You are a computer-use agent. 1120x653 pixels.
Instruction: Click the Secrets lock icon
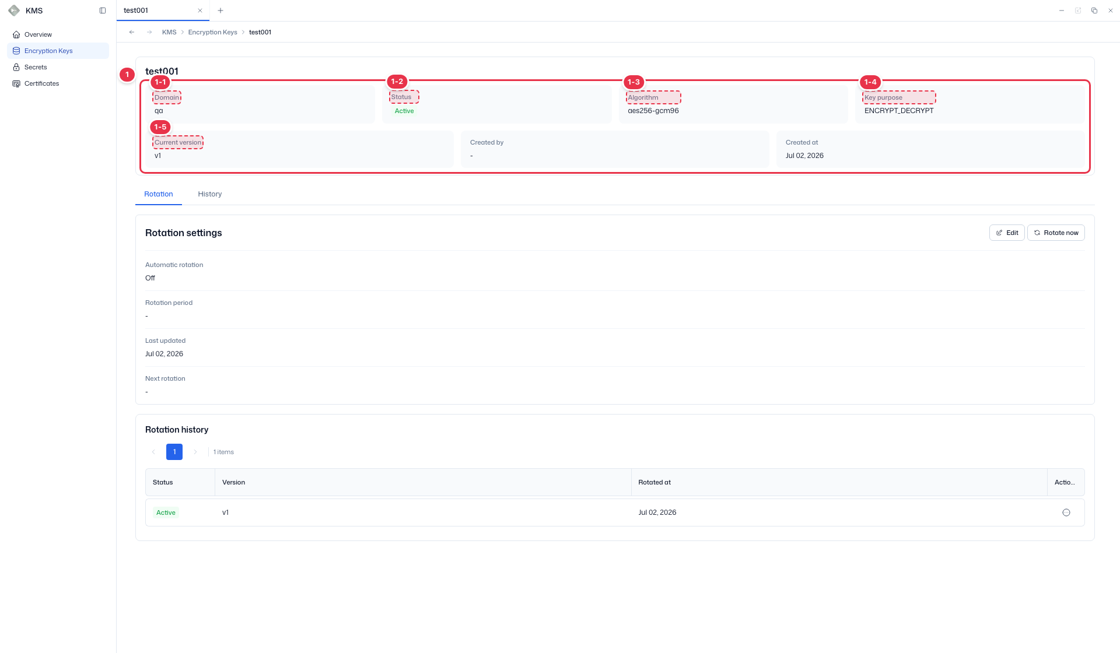pyautogui.click(x=16, y=67)
